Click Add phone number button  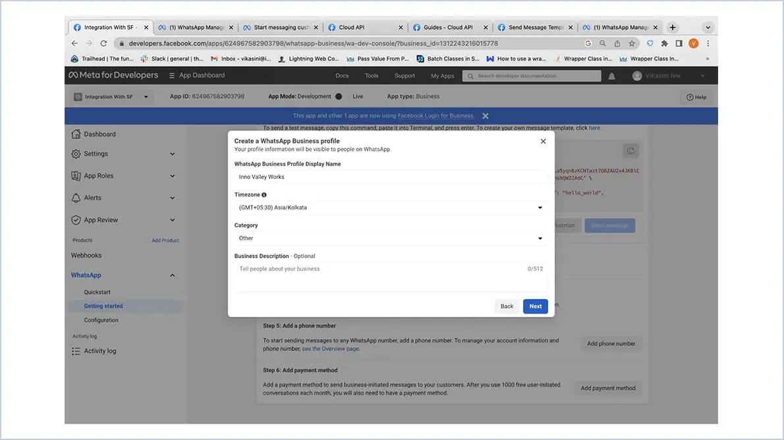(611, 344)
